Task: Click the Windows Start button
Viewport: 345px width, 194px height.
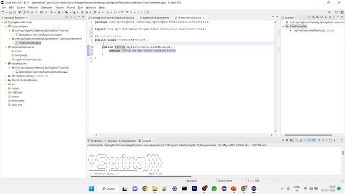Action: (x=91, y=189)
